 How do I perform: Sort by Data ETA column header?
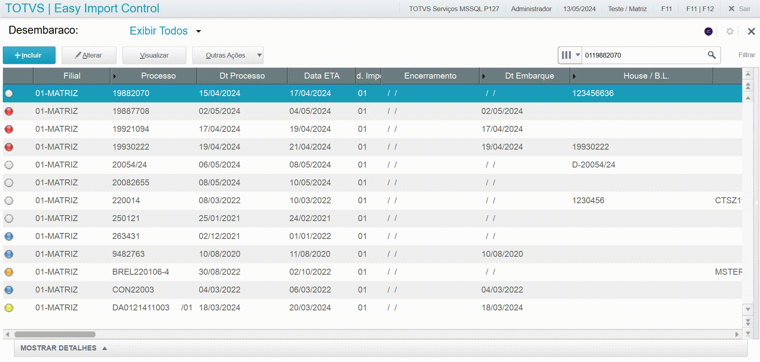[322, 76]
